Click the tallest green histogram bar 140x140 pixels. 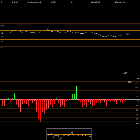pyautogui.click(x=76, y=93)
